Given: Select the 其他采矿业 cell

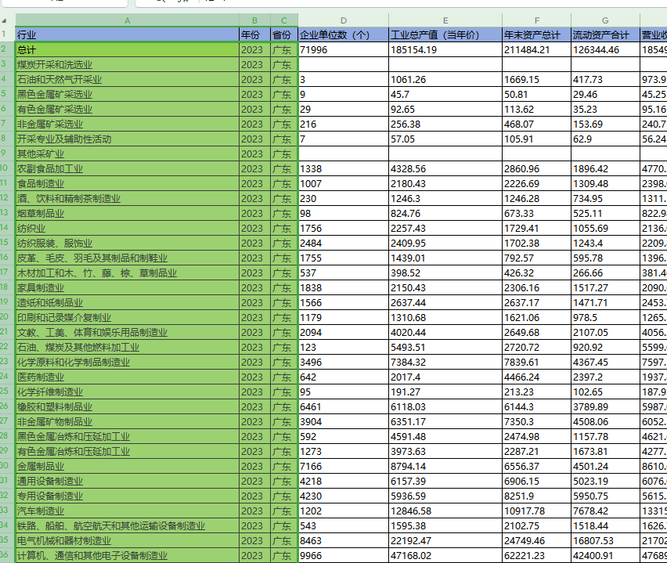Looking at the screenshot, I should (127, 154).
